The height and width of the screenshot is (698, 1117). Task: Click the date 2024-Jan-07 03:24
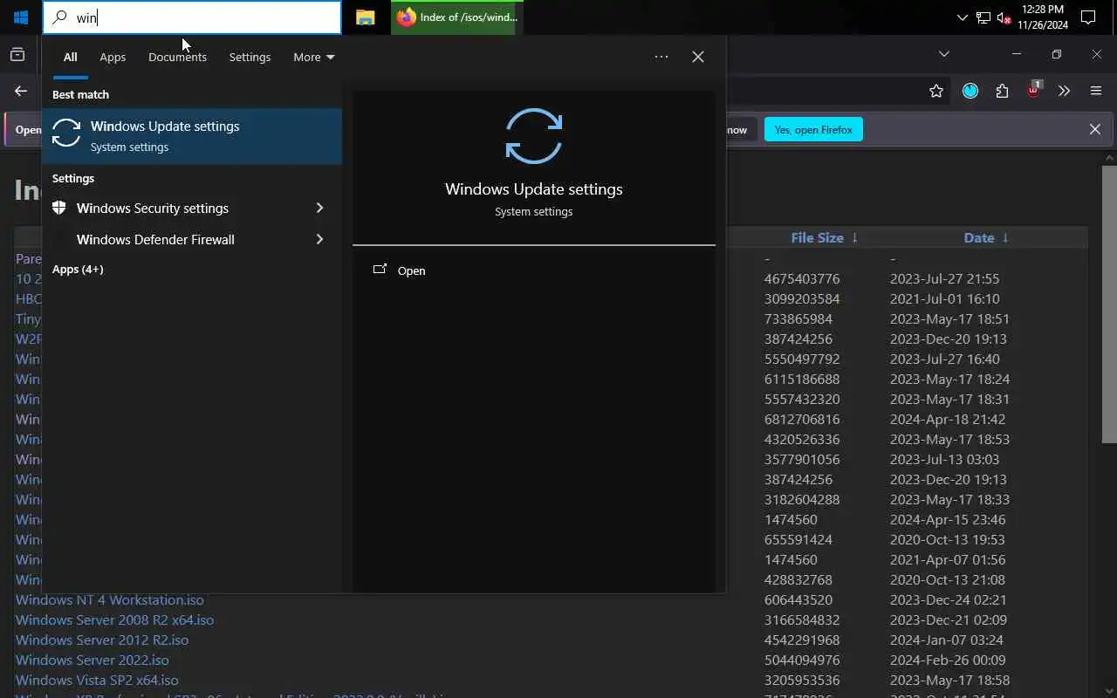tap(947, 640)
